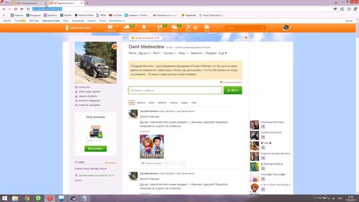This screenshot has height=202, width=359.
Task: Open the World of Tanks bookmark
Action: point(84,15)
